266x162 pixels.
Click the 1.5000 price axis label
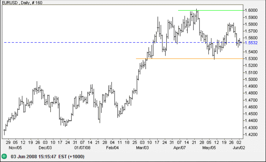[x=251, y=79]
